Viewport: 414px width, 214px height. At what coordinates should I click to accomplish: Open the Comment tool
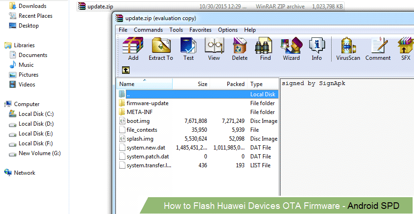coord(378,49)
